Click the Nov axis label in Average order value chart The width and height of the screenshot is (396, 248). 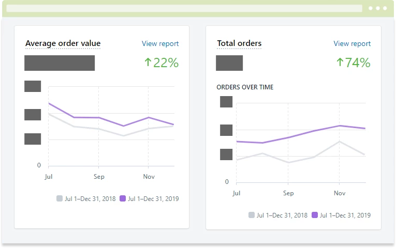click(149, 176)
